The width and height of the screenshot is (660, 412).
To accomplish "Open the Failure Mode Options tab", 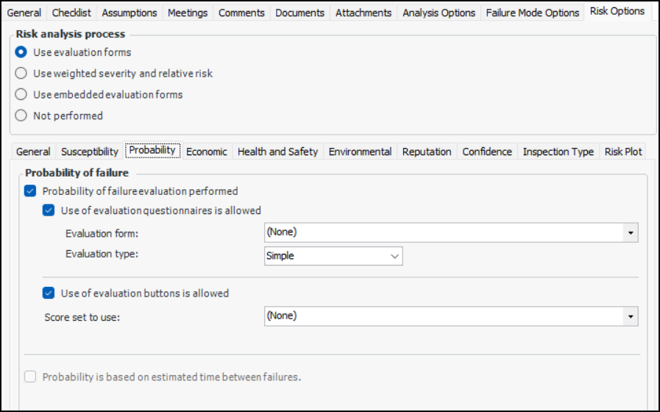I will 532,13.
